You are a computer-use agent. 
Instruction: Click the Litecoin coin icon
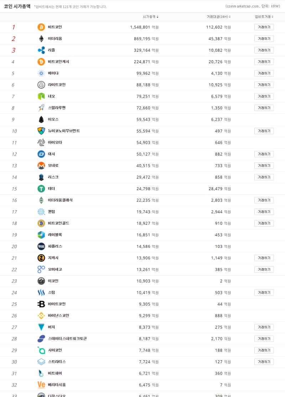[x=41, y=85]
